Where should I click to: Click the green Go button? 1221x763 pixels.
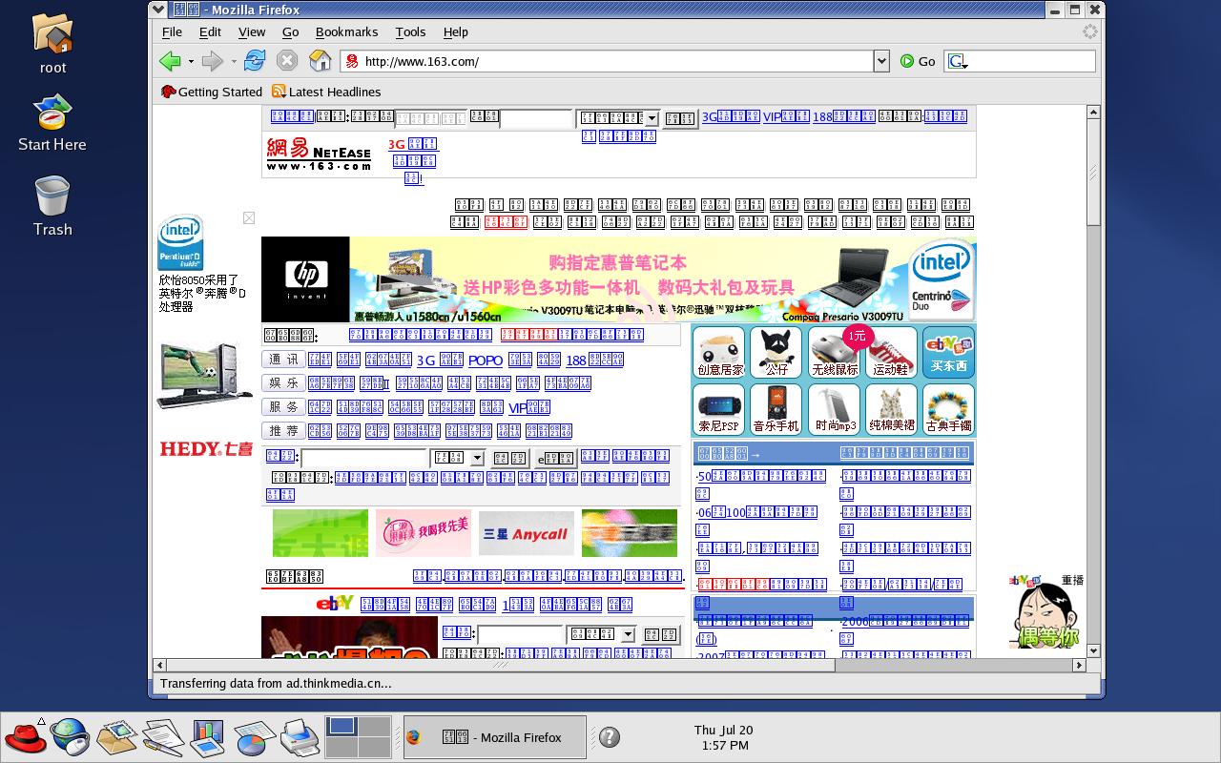(x=918, y=61)
